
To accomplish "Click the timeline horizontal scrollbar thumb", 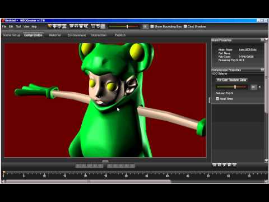I will pyautogui.click(x=88, y=181).
